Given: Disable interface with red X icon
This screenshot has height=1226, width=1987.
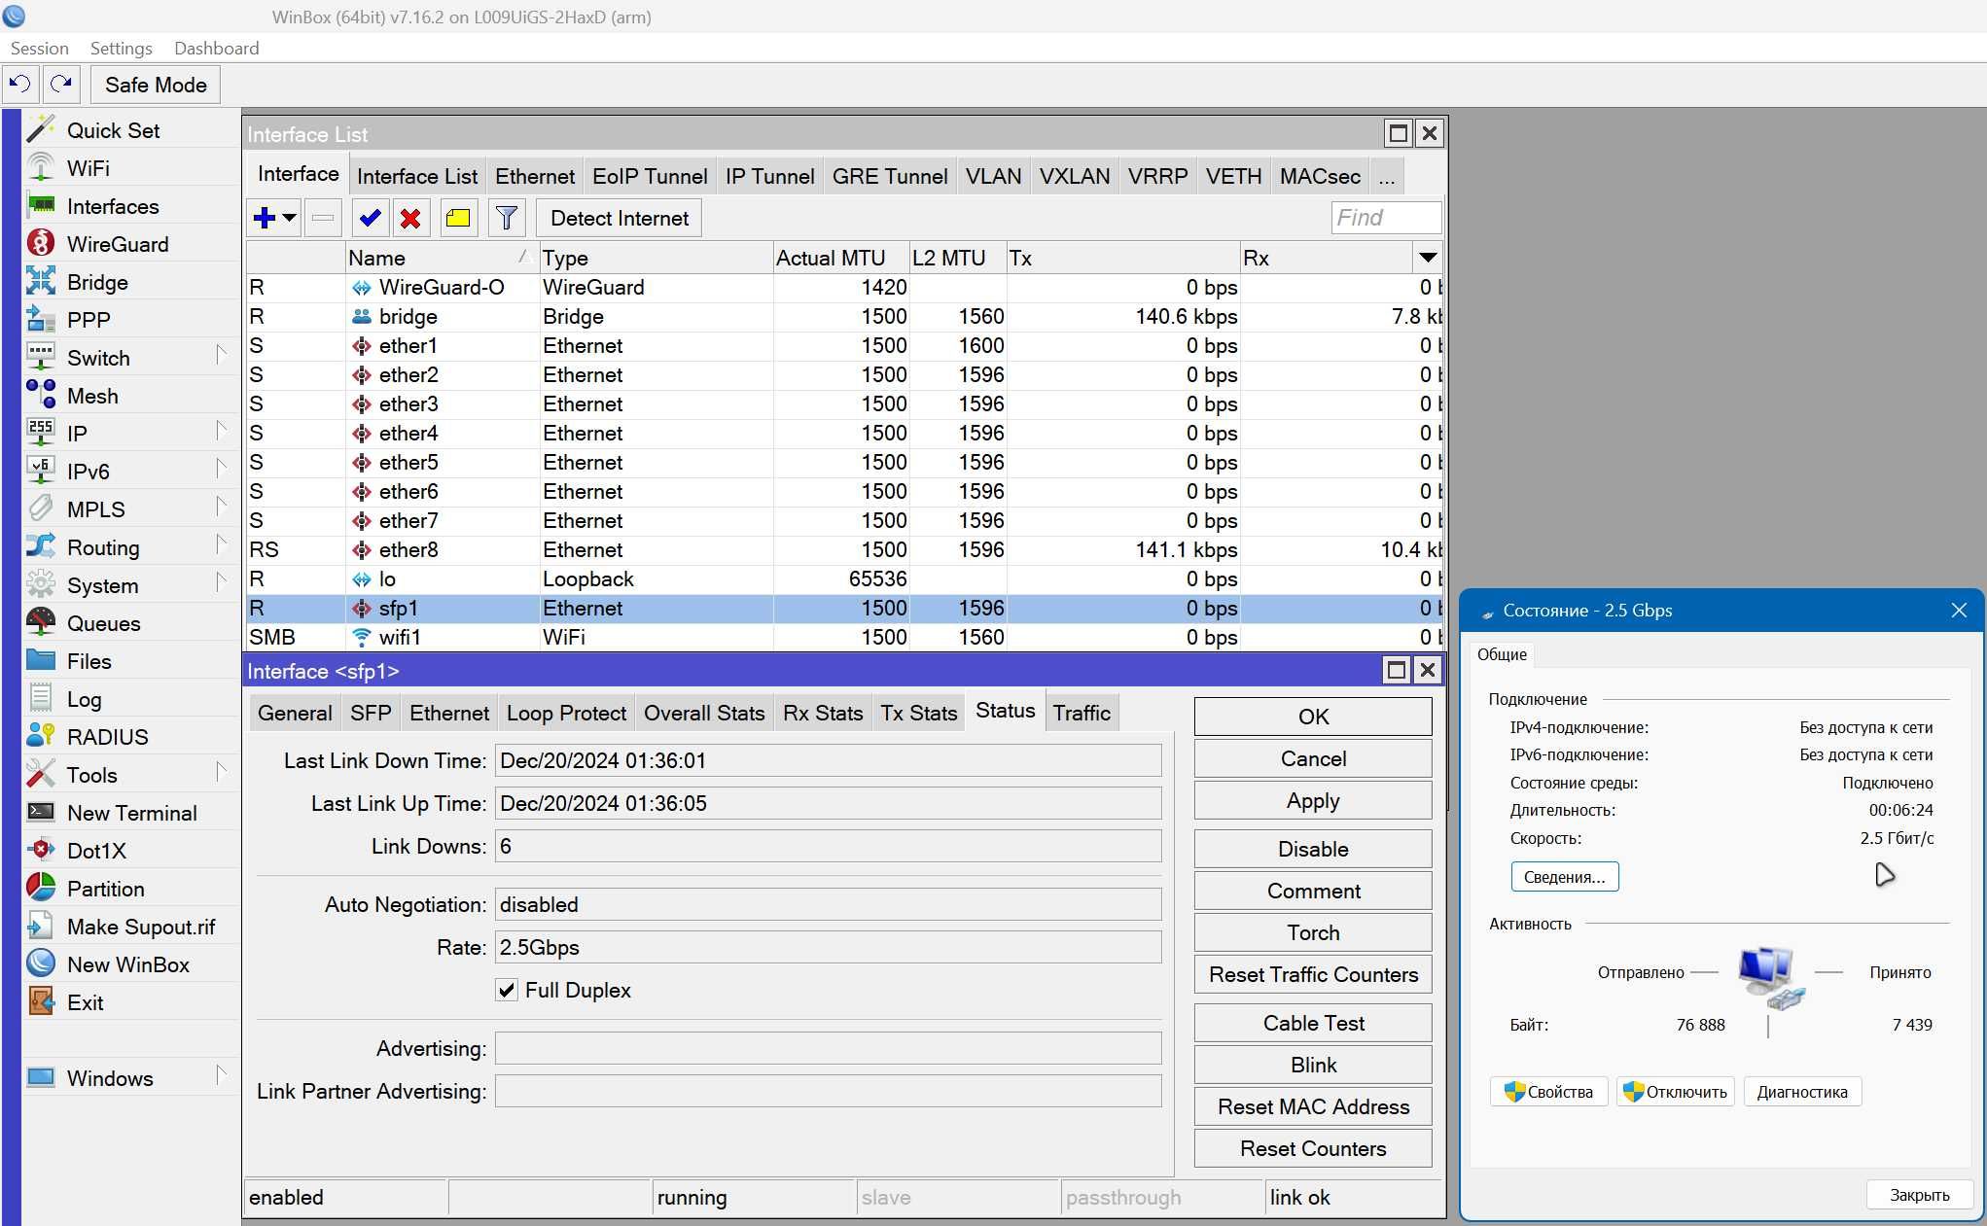Looking at the screenshot, I should [x=410, y=218].
